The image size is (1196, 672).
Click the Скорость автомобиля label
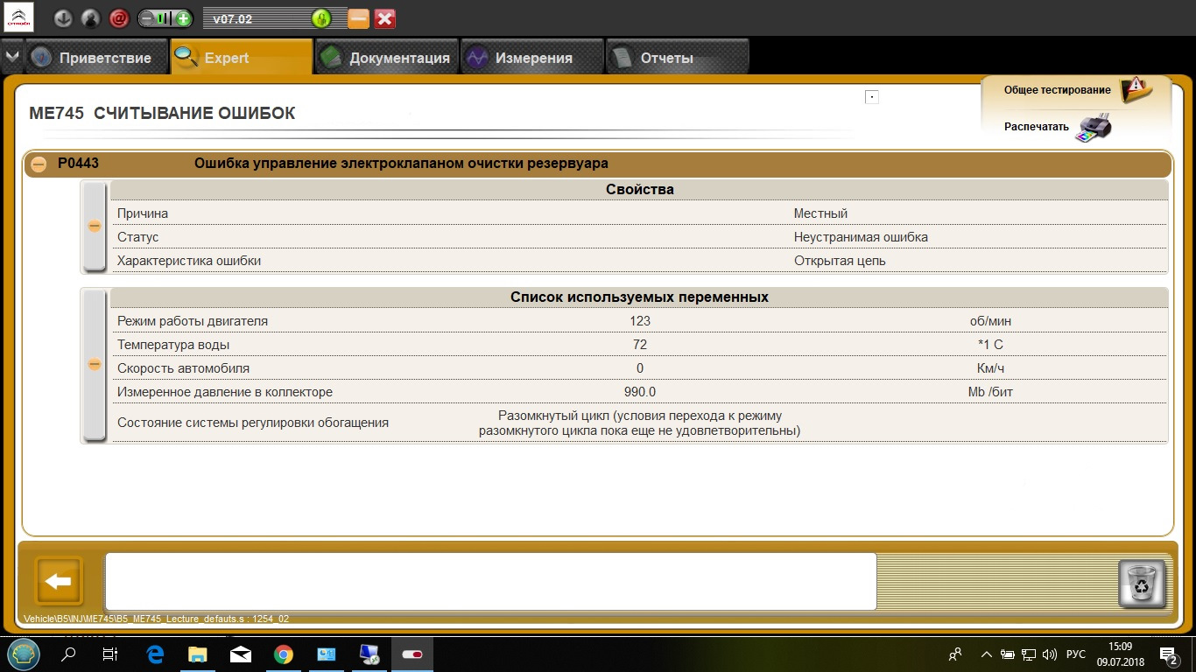click(x=183, y=368)
